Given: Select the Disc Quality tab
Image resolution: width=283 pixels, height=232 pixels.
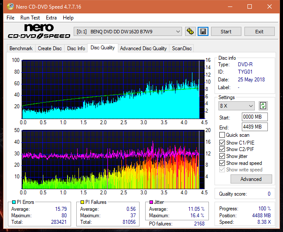Looking at the screenshot, I should tap(103, 48).
